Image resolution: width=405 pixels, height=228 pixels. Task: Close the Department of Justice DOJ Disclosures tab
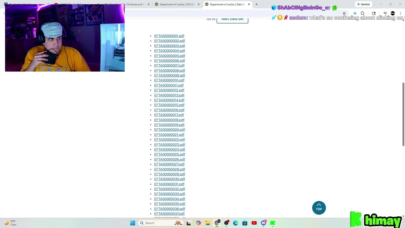(x=199, y=4)
